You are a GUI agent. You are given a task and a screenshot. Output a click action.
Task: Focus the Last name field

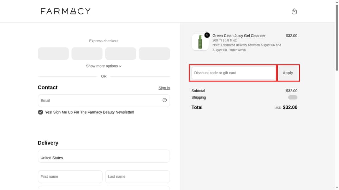pos(137,177)
